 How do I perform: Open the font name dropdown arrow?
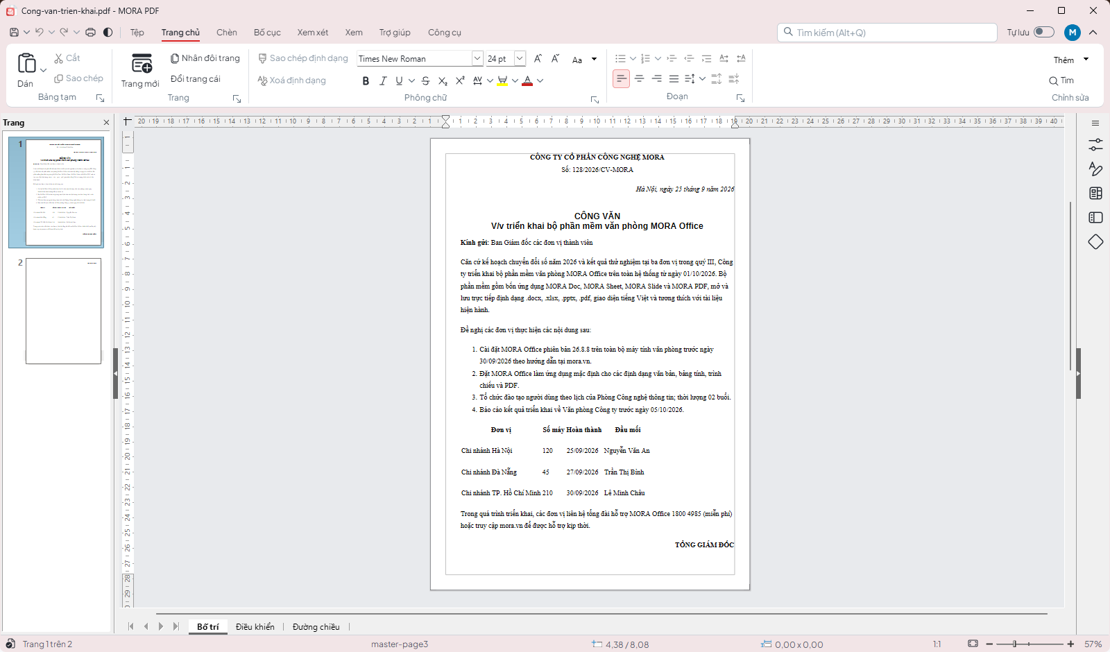point(477,58)
